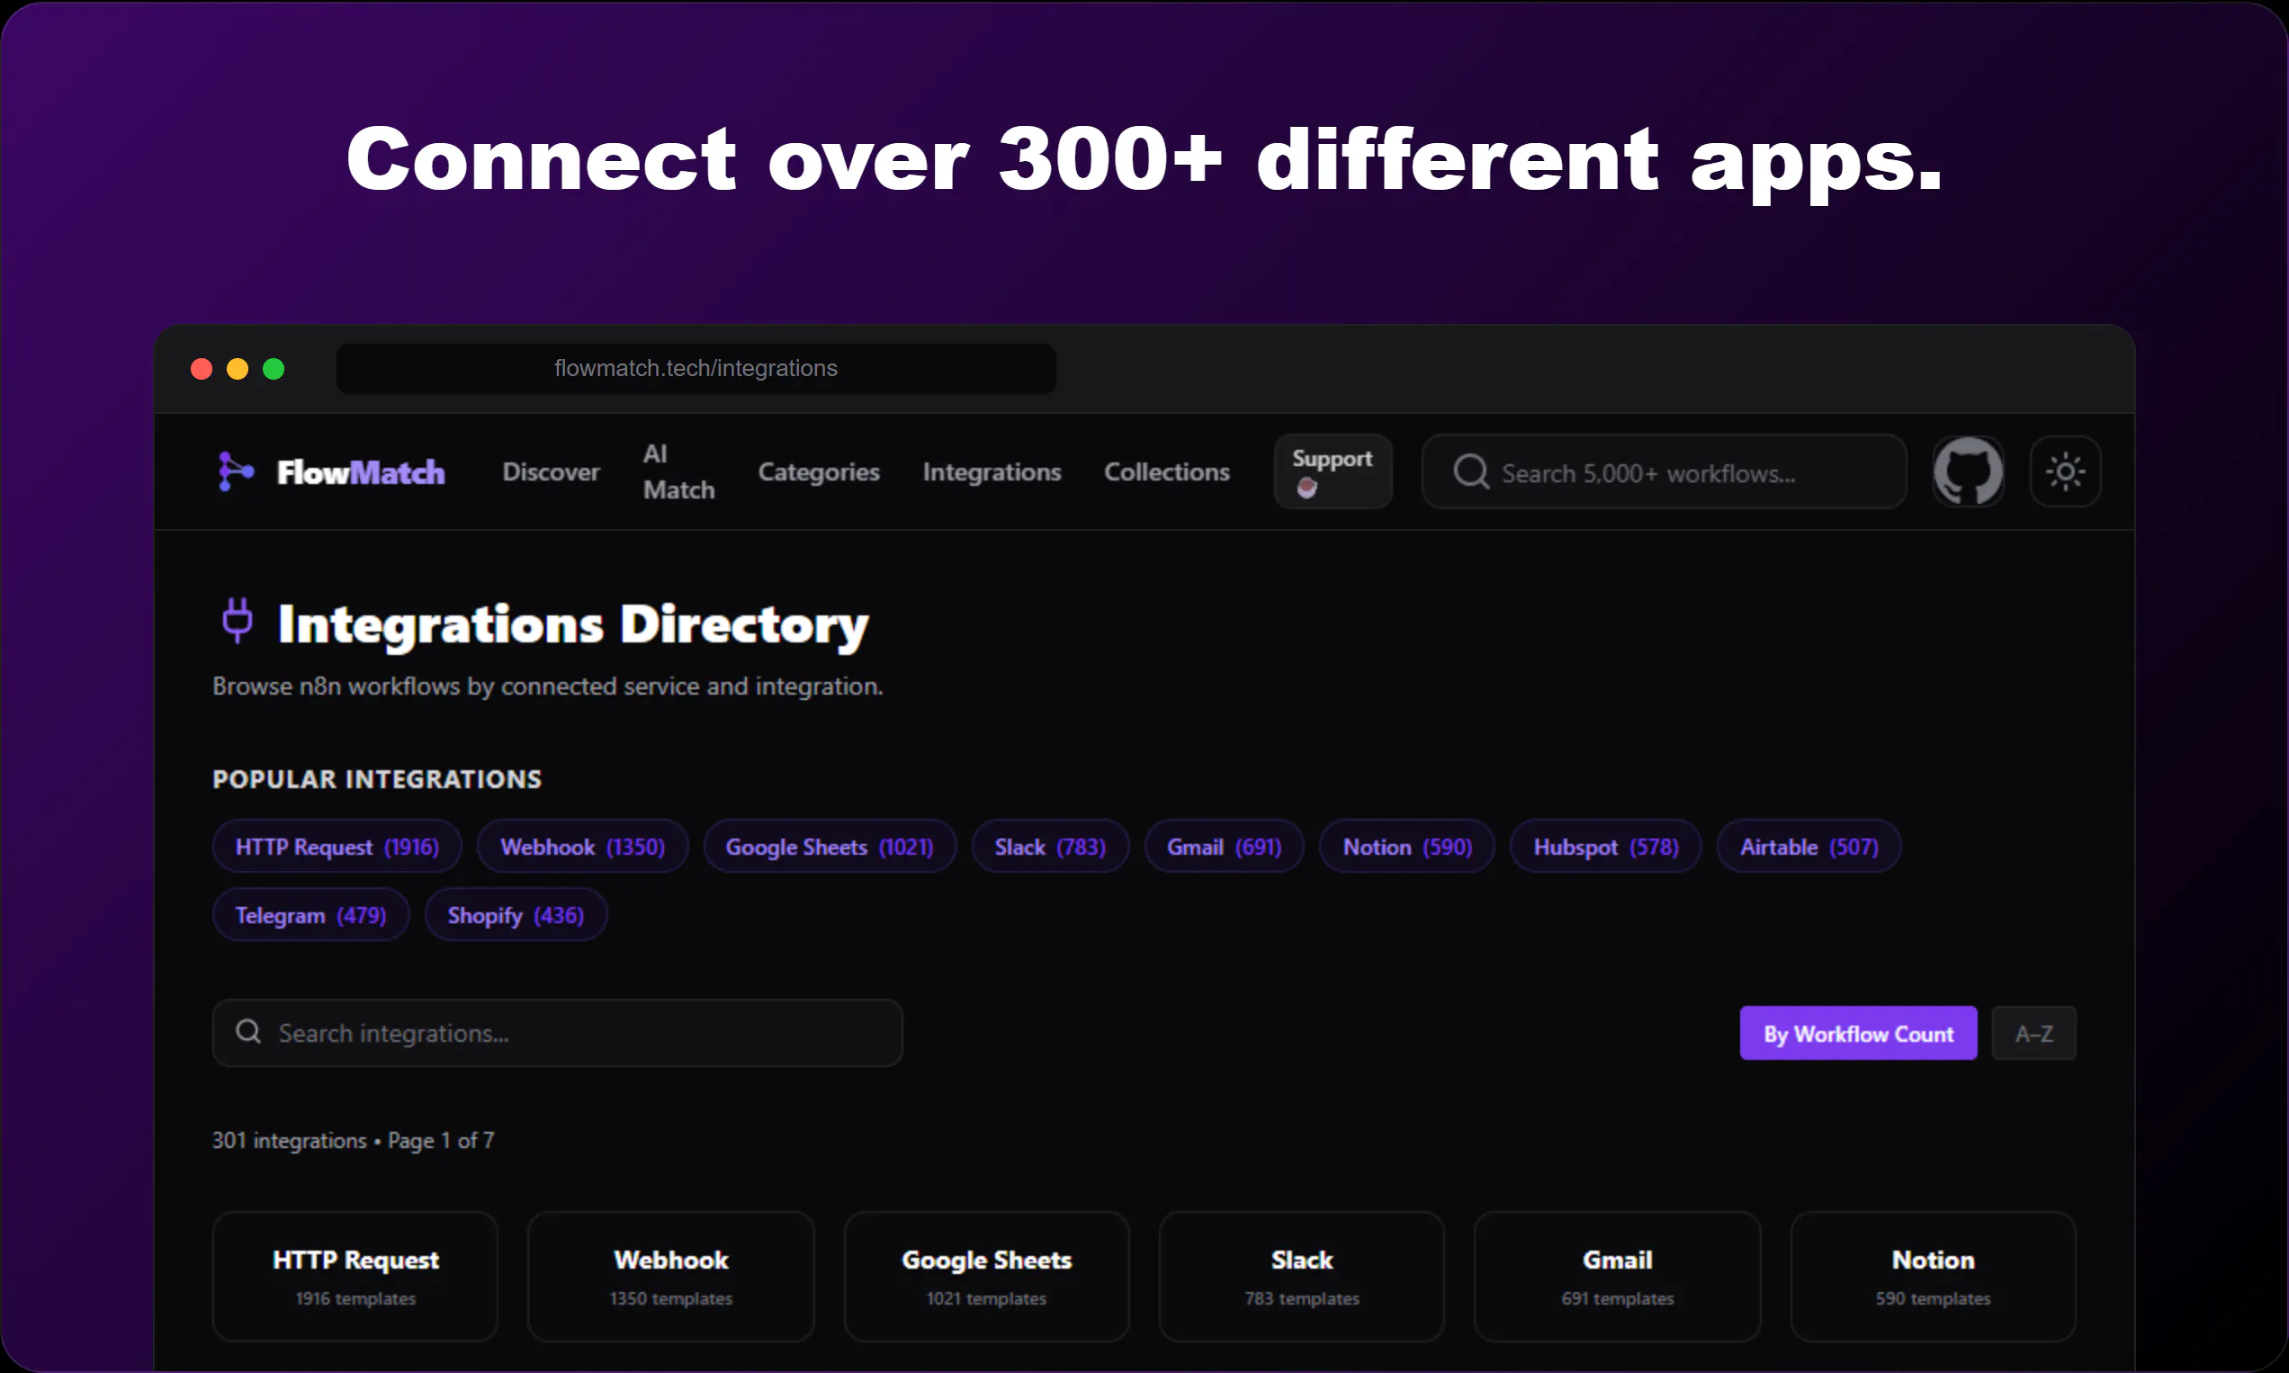Open the Categories nav item
The height and width of the screenshot is (1373, 2289).
point(819,471)
